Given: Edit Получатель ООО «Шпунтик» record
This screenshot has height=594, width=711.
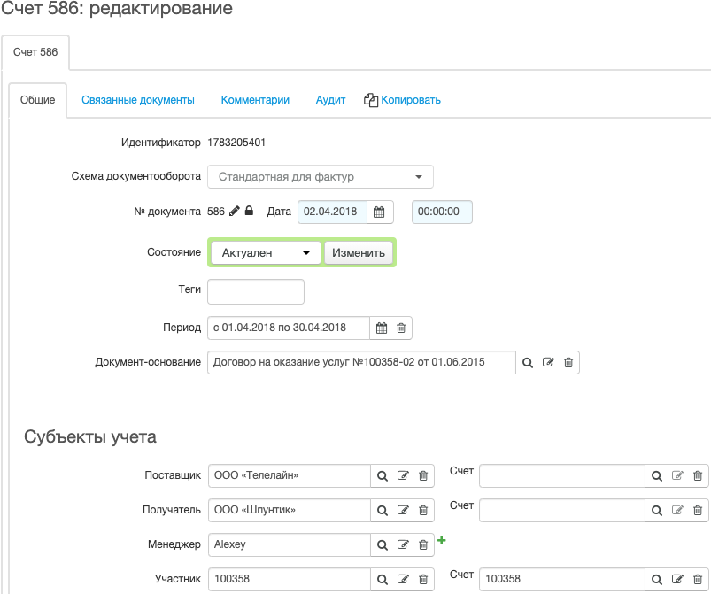Looking at the screenshot, I should coord(403,510).
